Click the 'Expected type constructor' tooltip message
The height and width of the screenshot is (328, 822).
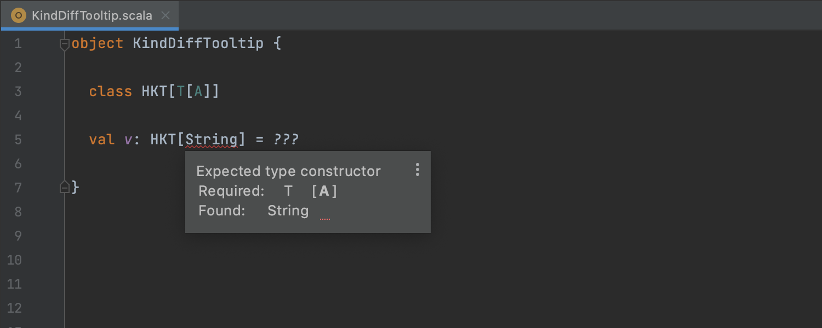(288, 171)
